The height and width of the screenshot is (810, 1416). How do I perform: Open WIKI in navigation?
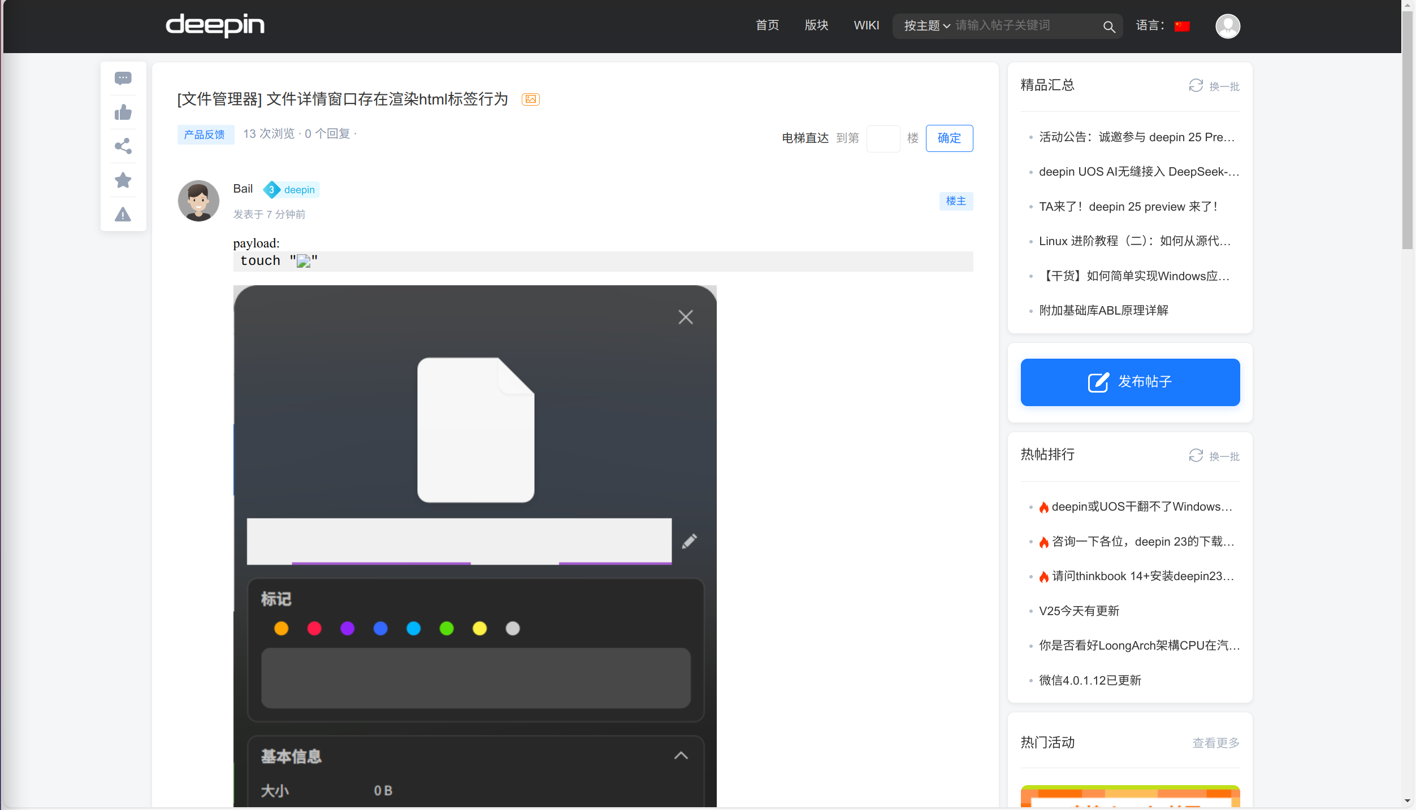pyautogui.click(x=866, y=25)
